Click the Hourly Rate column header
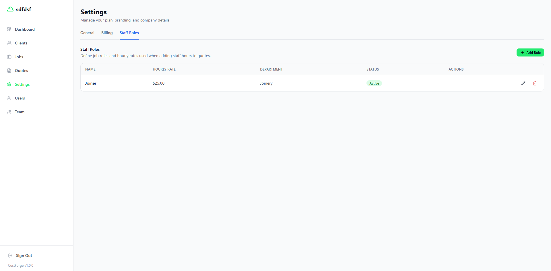 [164, 69]
